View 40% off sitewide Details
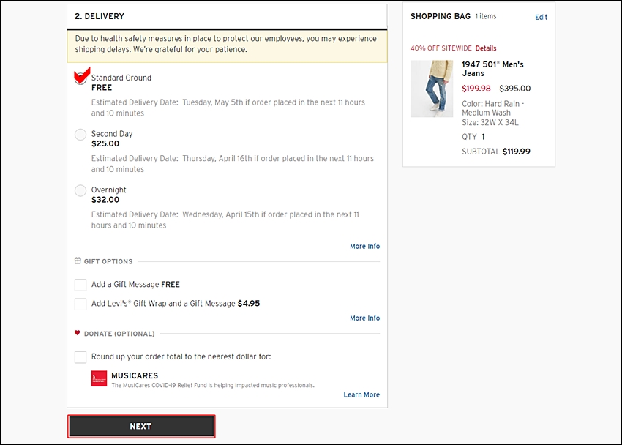Screen dimensions: 622x445 point(486,48)
